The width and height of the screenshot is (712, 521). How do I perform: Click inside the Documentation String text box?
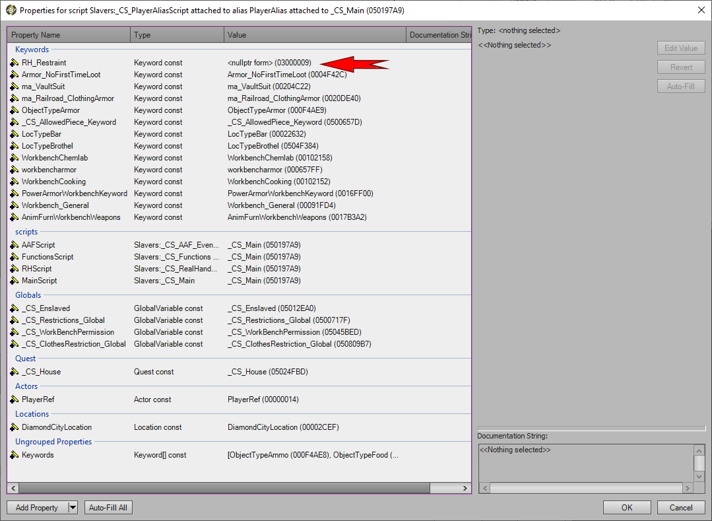point(586,464)
